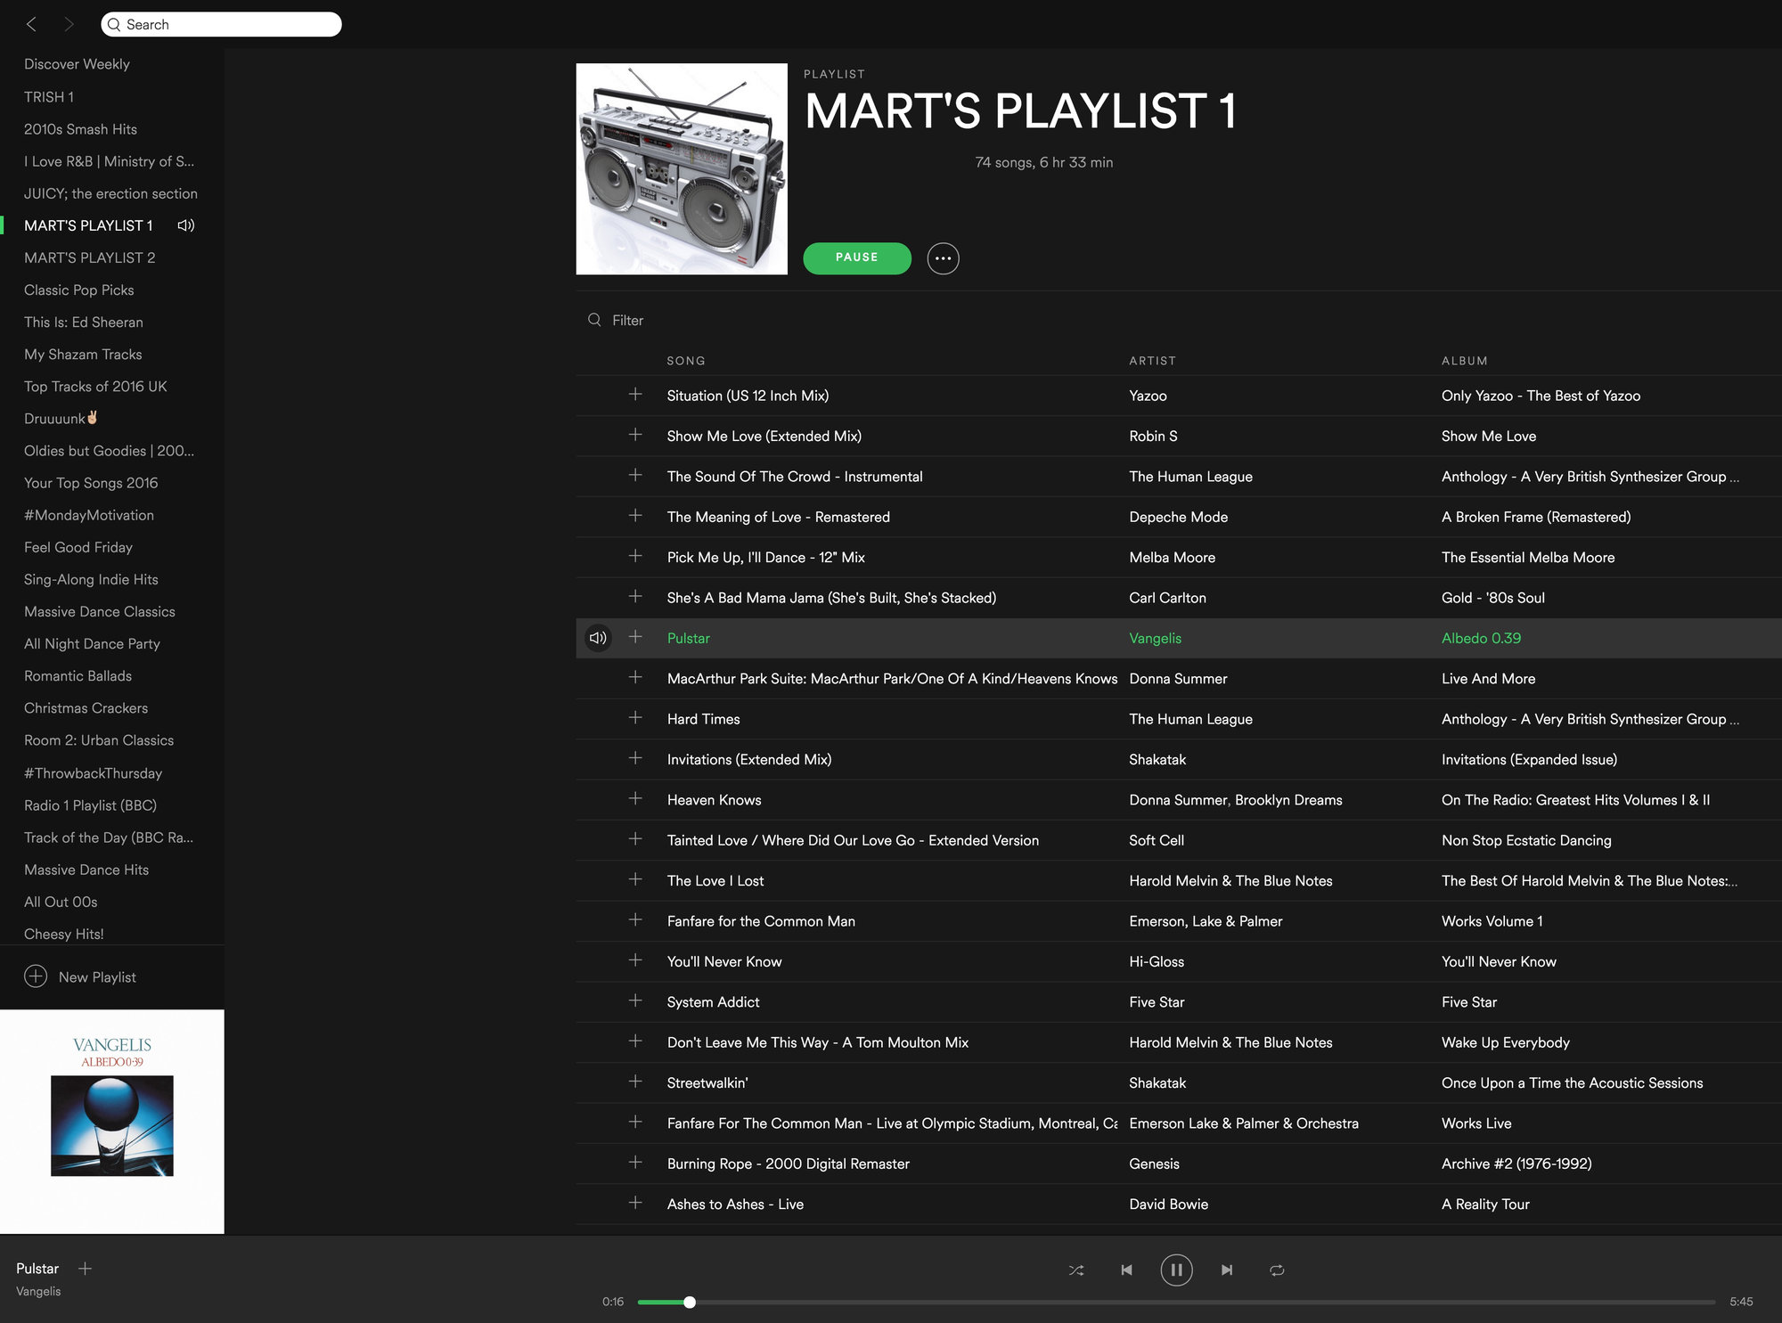
Task: Open album Works Volume 1
Action: (1492, 921)
